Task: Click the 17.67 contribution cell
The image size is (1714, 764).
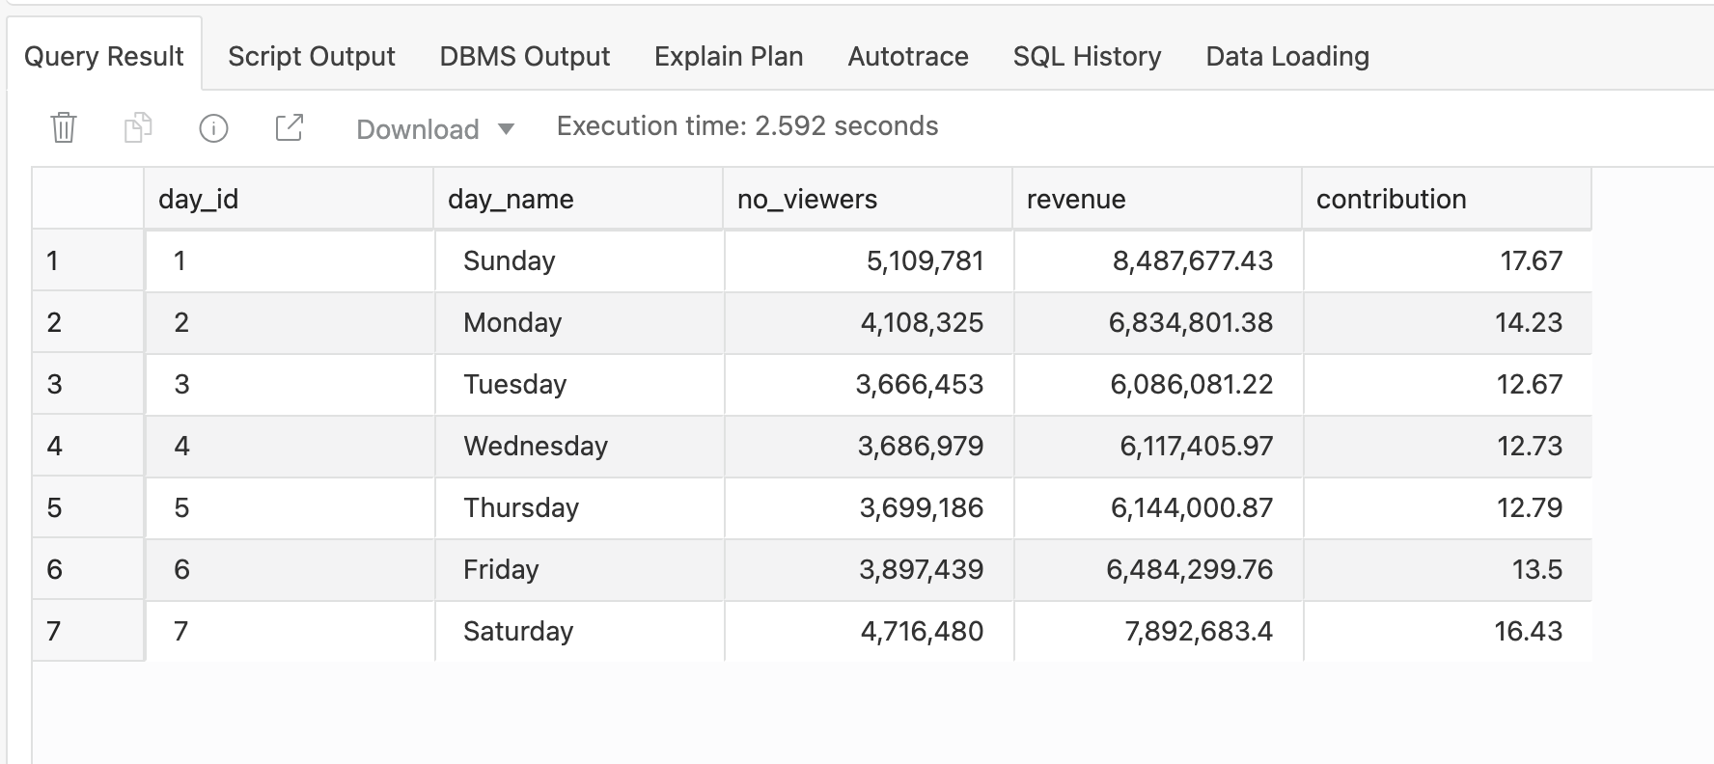Action: (1448, 260)
